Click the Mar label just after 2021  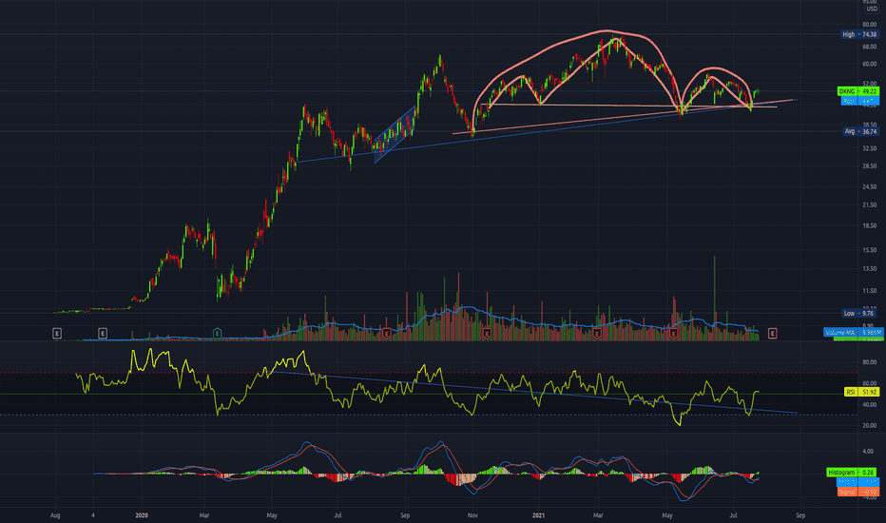(x=598, y=515)
